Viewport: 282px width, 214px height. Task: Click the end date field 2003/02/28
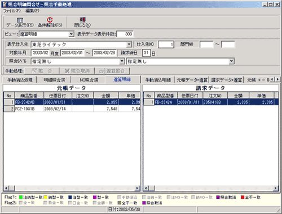pos(104,53)
